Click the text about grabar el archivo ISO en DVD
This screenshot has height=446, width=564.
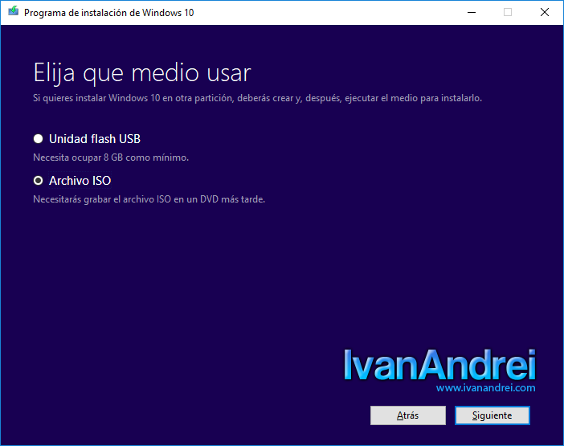tap(149, 199)
